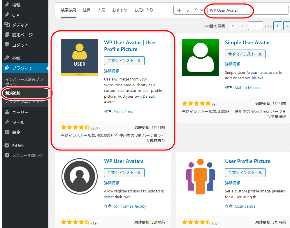
Task: Click the plug icon beside プラグイン
Action: coord(7,68)
